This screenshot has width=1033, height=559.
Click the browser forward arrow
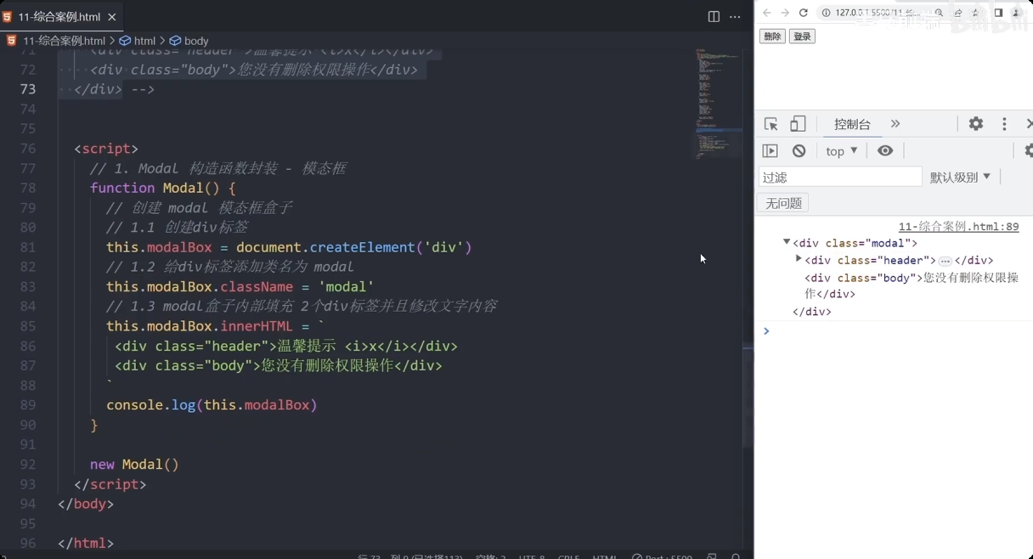(x=785, y=13)
